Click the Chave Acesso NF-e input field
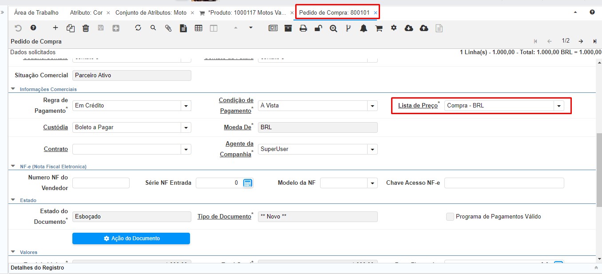The image size is (602, 274). 504,183
